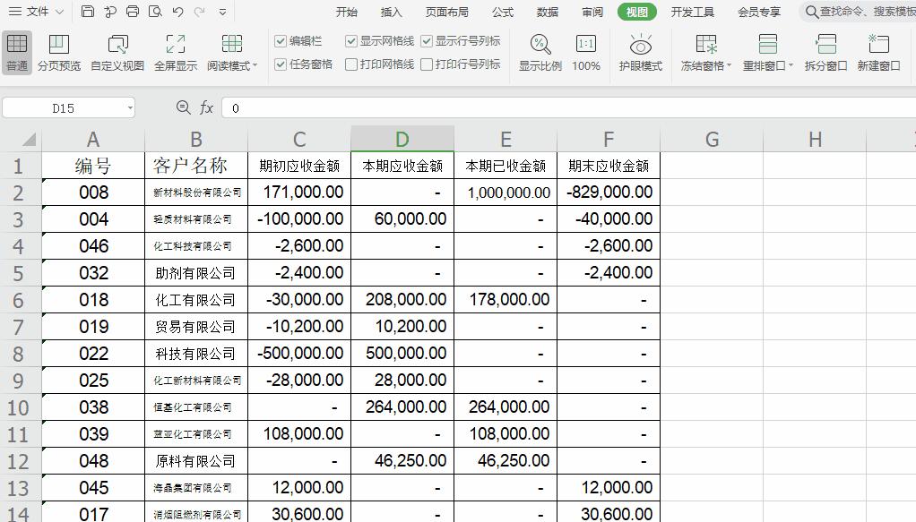This screenshot has width=916, height=522.
Task: Open 分页预览 page break preview
Action: click(x=58, y=54)
